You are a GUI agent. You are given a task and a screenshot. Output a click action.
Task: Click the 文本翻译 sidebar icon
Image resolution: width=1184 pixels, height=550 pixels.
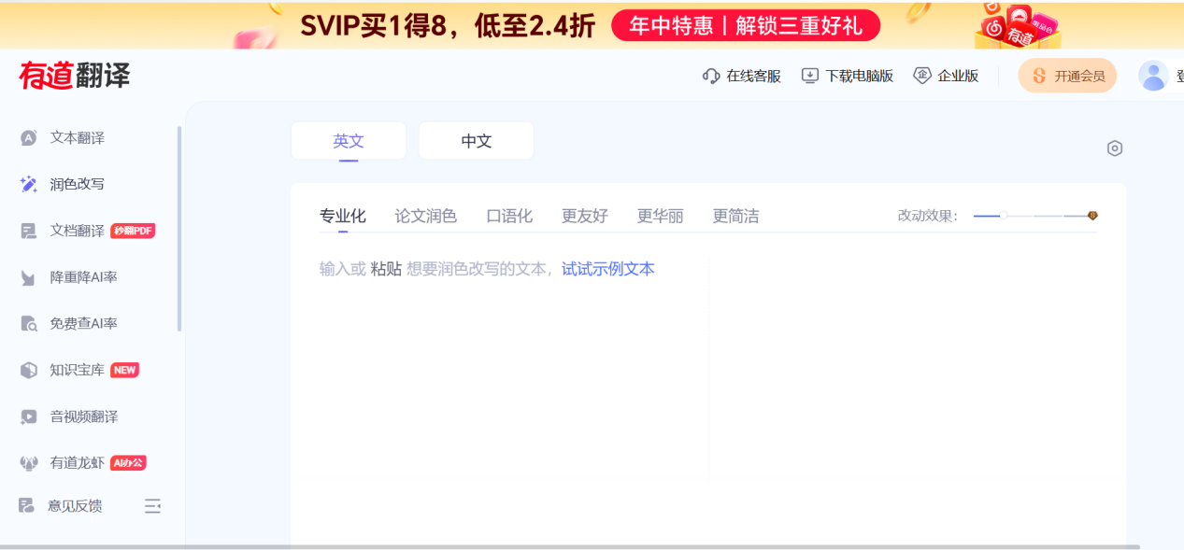(28, 138)
